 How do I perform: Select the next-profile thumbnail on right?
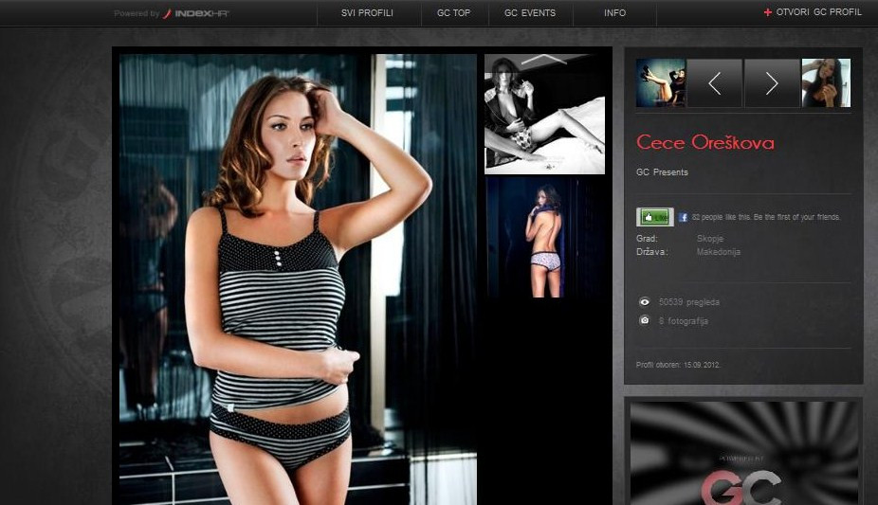pyautogui.click(x=826, y=83)
